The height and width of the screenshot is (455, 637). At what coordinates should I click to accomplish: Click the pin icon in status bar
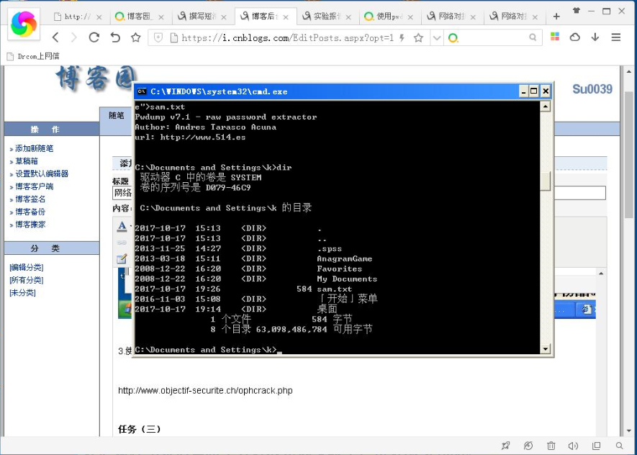(x=505, y=446)
